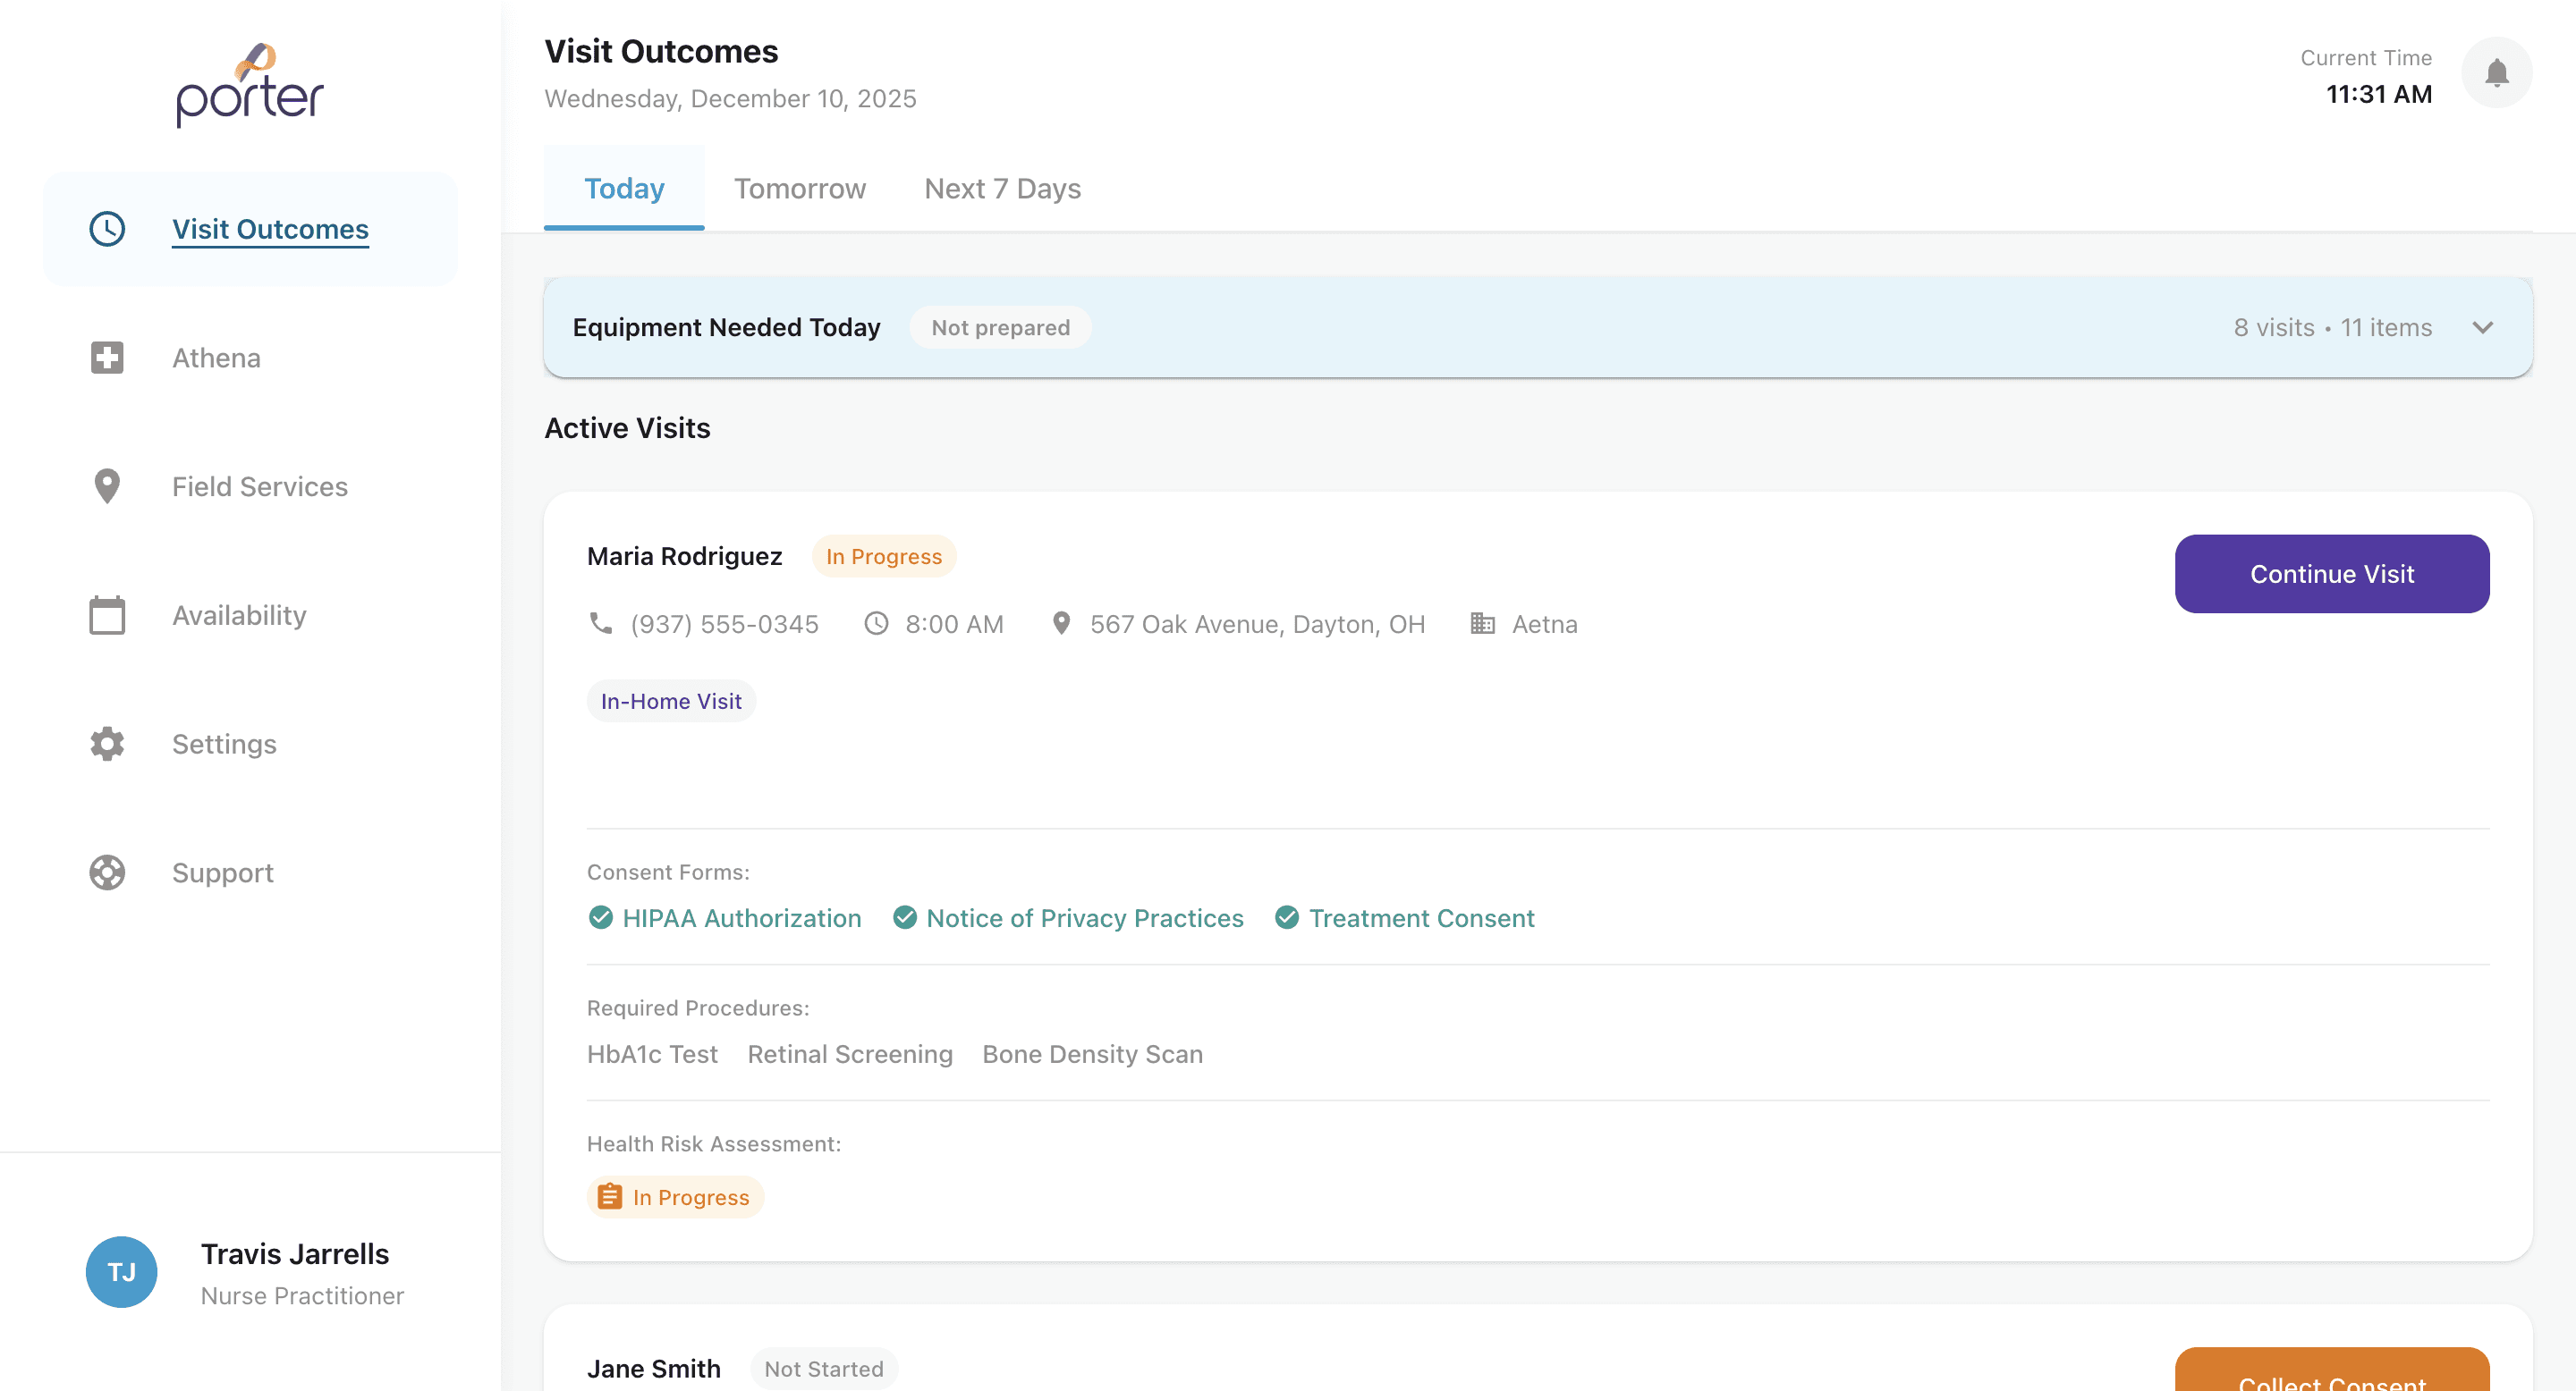Open the Equipment Needed Today panel header
The image size is (2576, 1391).
(727, 328)
